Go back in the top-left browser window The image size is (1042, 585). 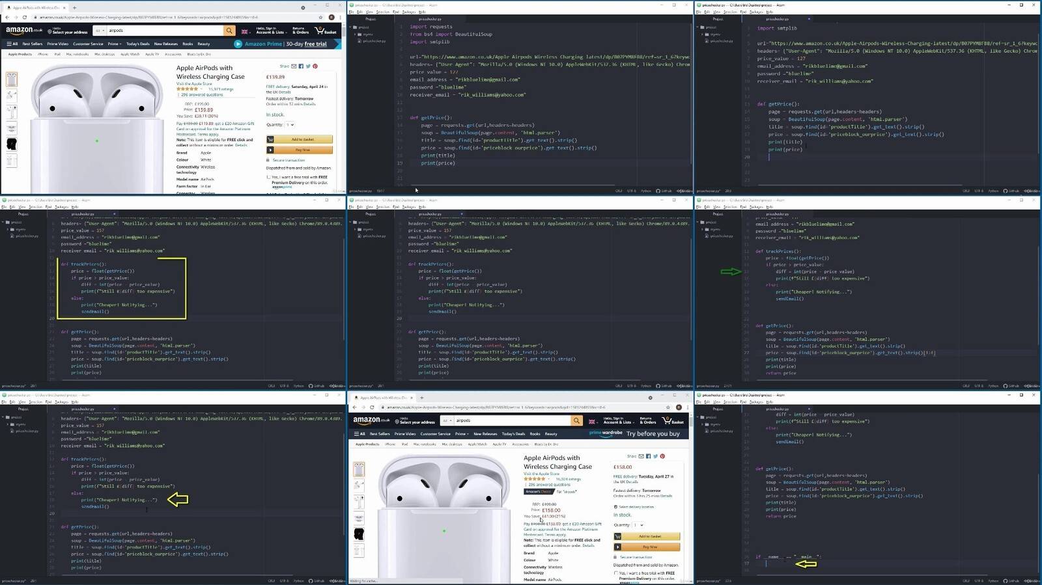tap(7, 18)
